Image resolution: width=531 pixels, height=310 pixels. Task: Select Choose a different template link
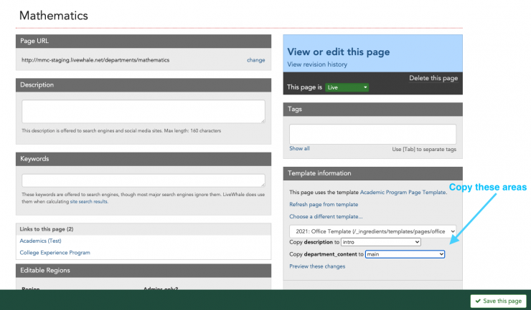click(326, 216)
